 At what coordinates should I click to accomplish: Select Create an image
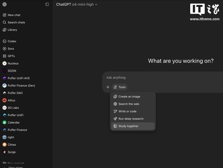(129, 96)
